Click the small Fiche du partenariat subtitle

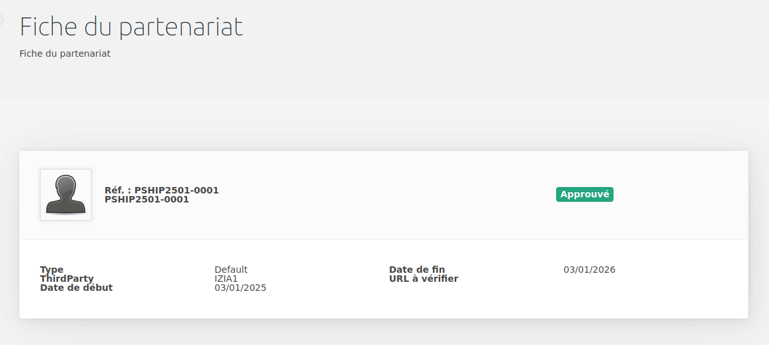click(x=65, y=54)
